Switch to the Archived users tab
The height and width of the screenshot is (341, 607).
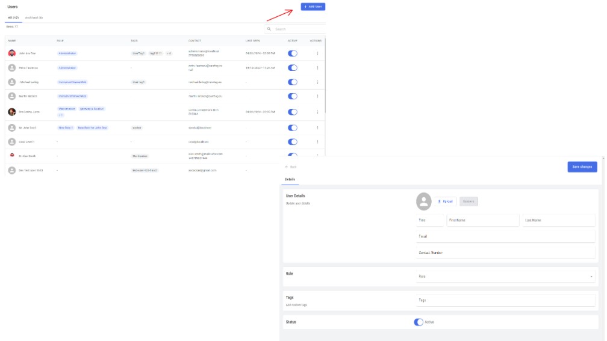(x=34, y=18)
